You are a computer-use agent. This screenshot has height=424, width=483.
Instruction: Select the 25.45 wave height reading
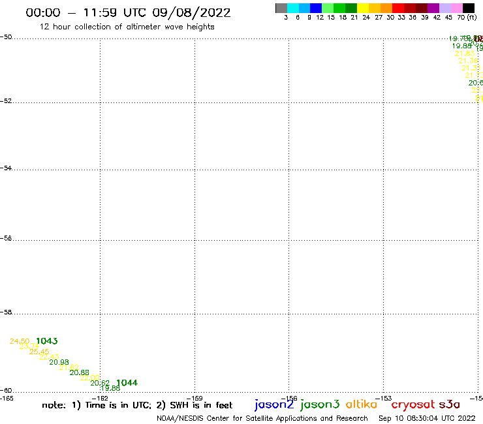[39, 352]
